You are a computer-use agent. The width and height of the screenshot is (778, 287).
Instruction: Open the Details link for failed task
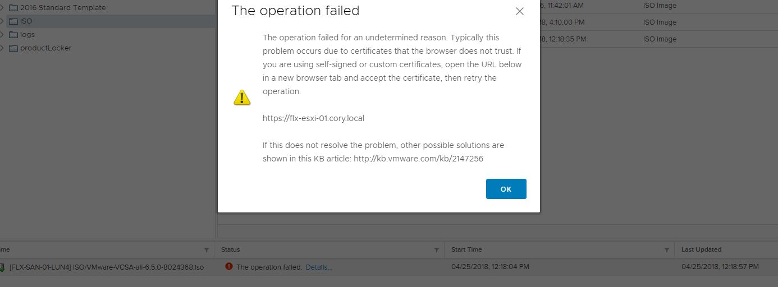click(x=319, y=267)
